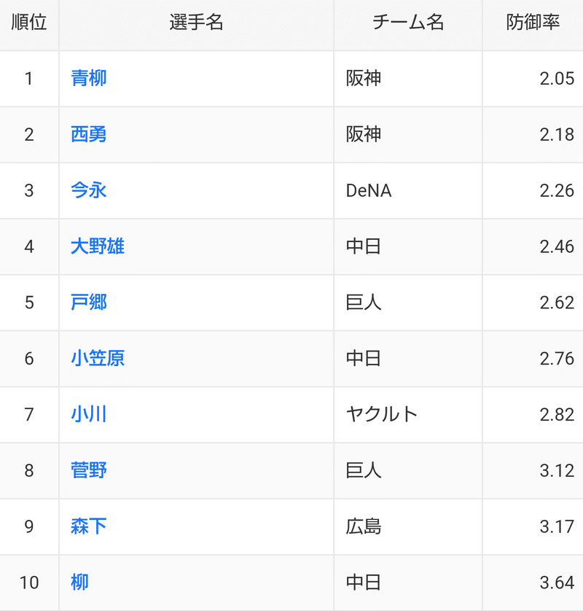Open player link 小笠原
The width and height of the screenshot is (583, 611).
coord(98,359)
